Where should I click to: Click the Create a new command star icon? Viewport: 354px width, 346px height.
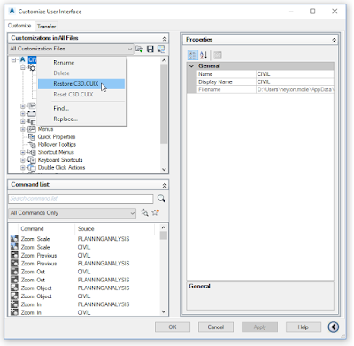pos(156,212)
